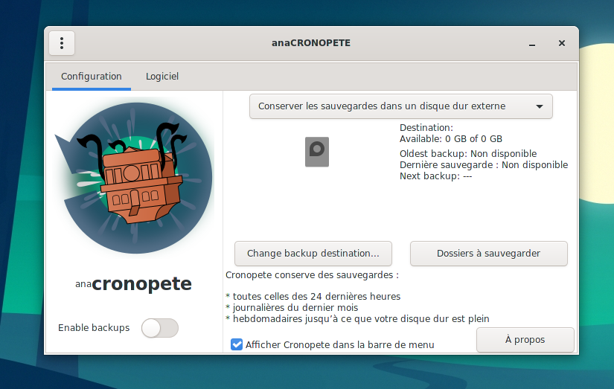Uncheck Afficher Cronopete dans la barre de menu
Screen dimensions: 614x389
click(237, 344)
